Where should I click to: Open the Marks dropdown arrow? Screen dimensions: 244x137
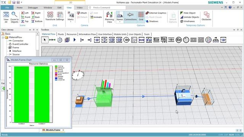pos(71,22)
